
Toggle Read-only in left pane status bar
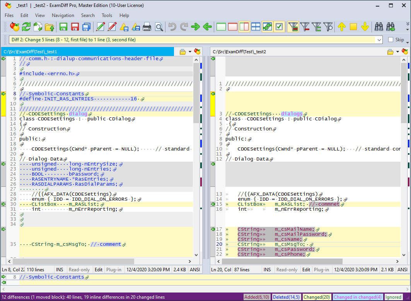(x=79, y=270)
